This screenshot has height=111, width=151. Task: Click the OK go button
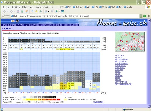pyautogui.click(x=147, y=16)
